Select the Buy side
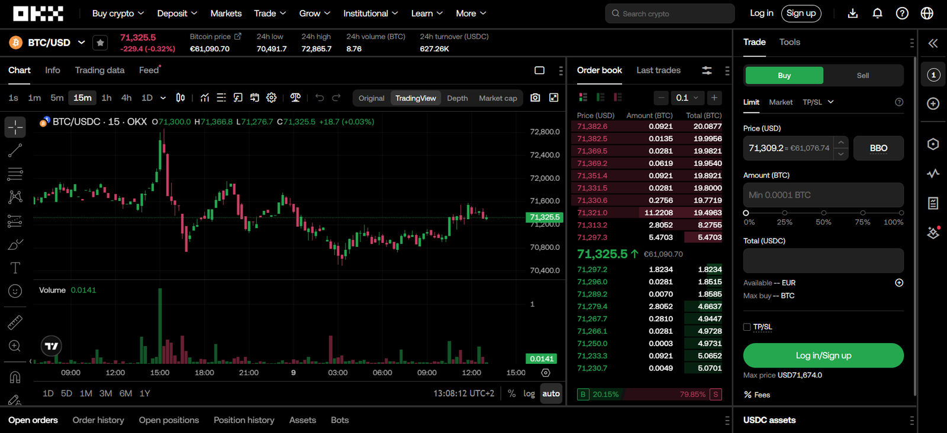Image resolution: width=947 pixels, height=433 pixels. click(784, 76)
